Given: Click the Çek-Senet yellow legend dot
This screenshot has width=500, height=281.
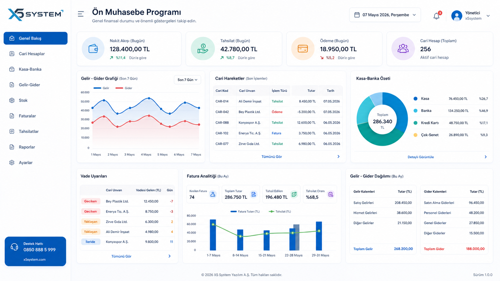Looking at the screenshot, I should click(415, 135).
